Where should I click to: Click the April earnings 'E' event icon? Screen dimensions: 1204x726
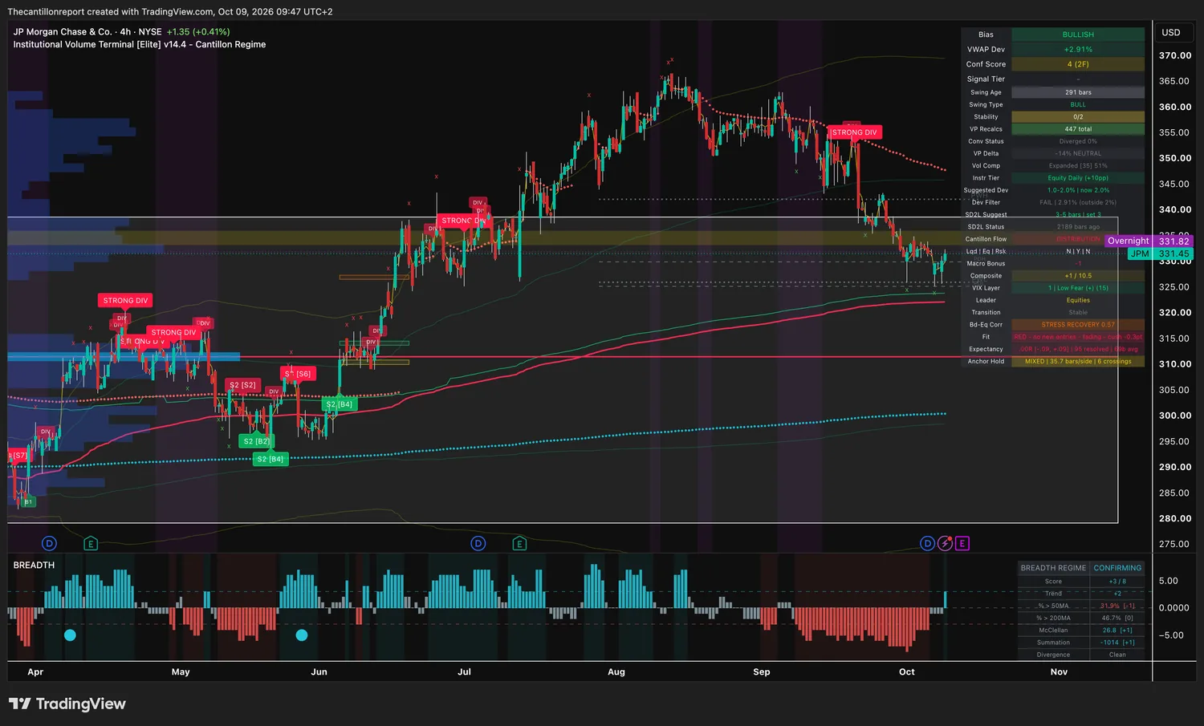click(91, 543)
